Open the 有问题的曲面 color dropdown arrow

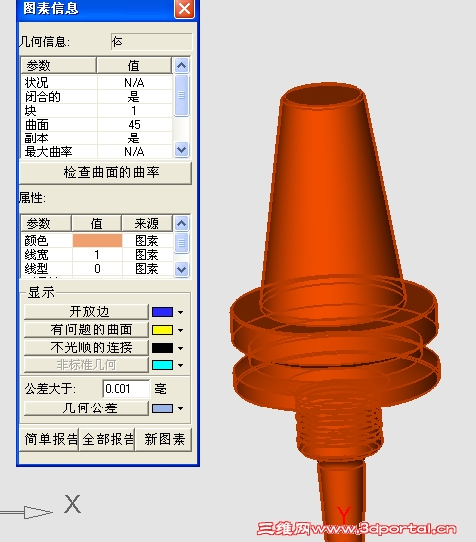(180, 330)
